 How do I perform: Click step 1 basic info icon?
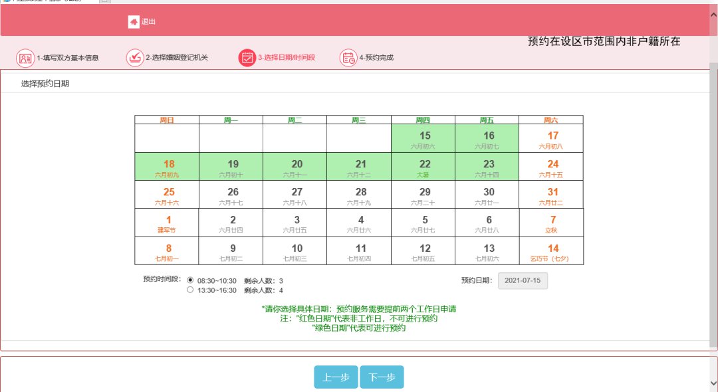[25, 58]
